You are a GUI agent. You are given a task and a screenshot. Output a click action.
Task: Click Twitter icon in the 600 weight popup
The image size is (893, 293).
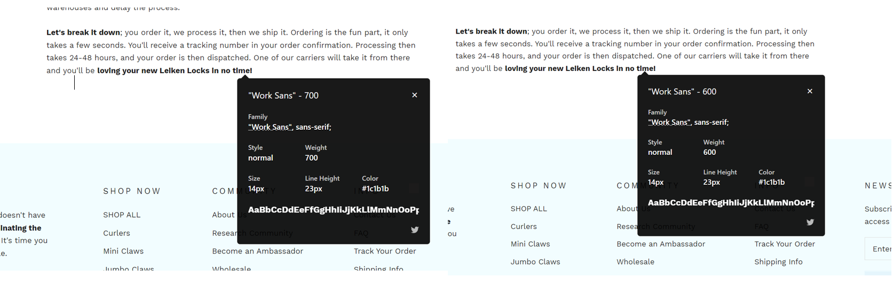pyautogui.click(x=810, y=222)
